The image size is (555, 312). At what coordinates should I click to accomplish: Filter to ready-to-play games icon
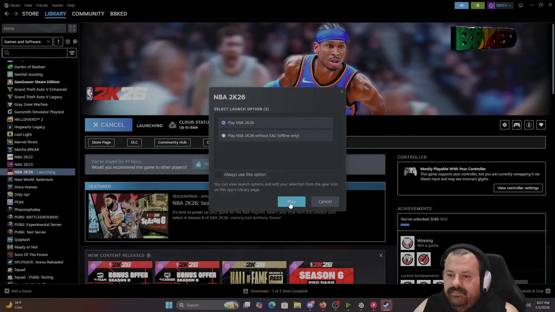(x=75, y=42)
